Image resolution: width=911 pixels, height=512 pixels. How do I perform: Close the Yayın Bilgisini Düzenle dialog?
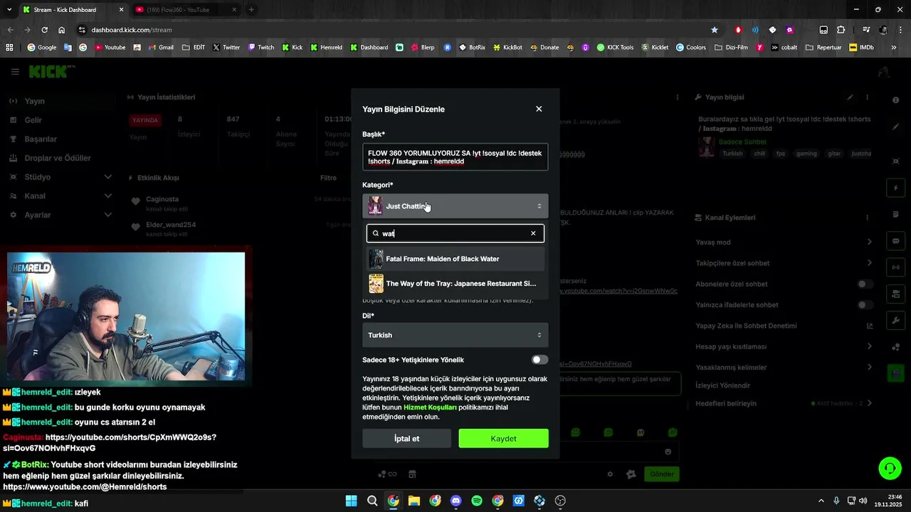539,109
